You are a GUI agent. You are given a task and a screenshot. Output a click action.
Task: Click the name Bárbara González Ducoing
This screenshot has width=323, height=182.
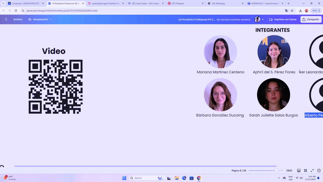[x=220, y=115]
